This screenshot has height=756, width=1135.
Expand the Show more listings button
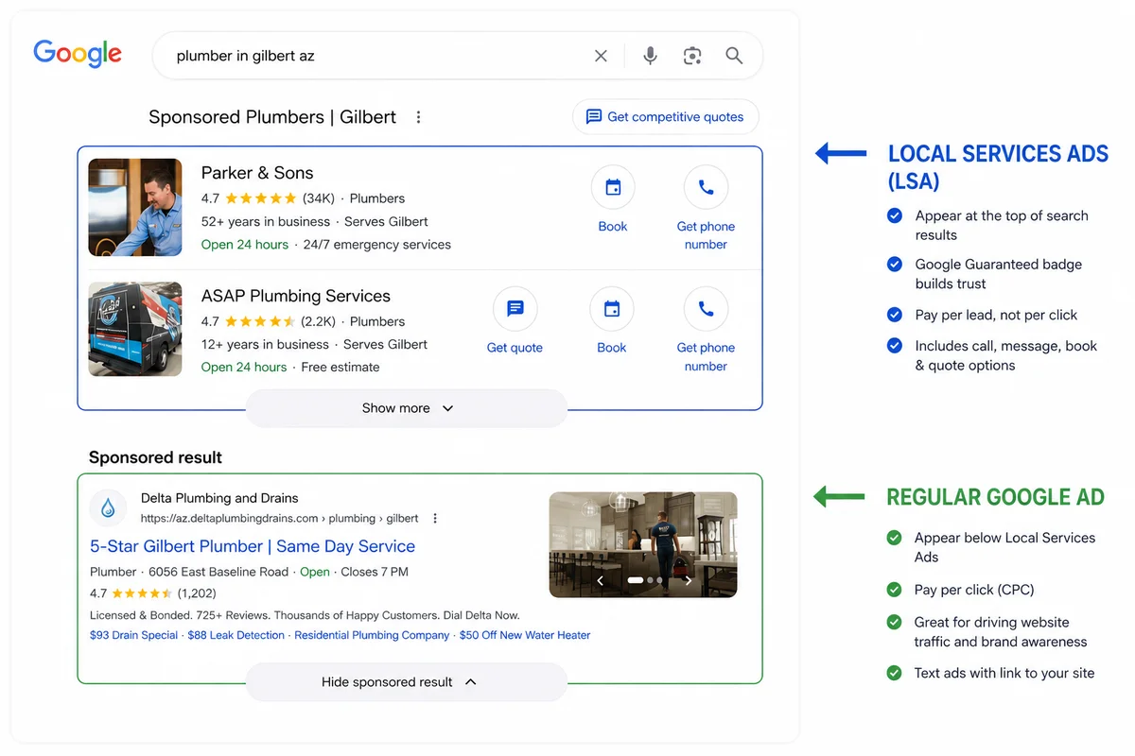[407, 408]
